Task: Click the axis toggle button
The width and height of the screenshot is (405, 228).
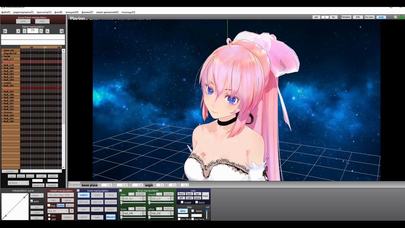Action: (x=381, y=17)
